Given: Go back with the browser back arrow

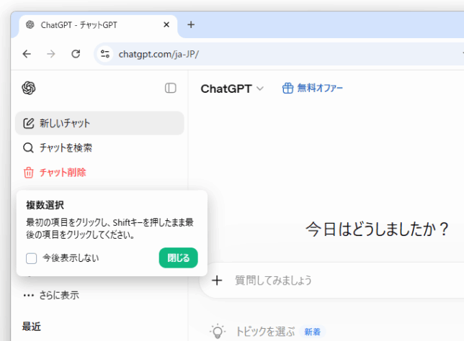Looking at the screenshot, I should coord(27,54).
